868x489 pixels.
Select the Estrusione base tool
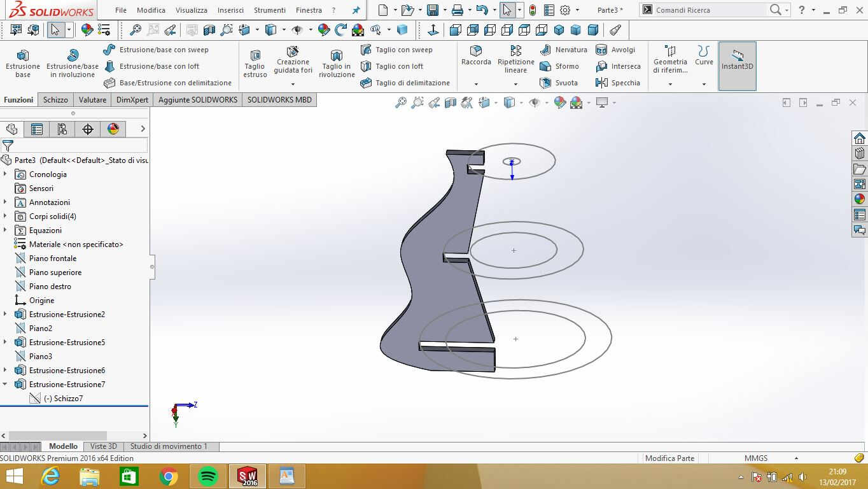(23, 64)
